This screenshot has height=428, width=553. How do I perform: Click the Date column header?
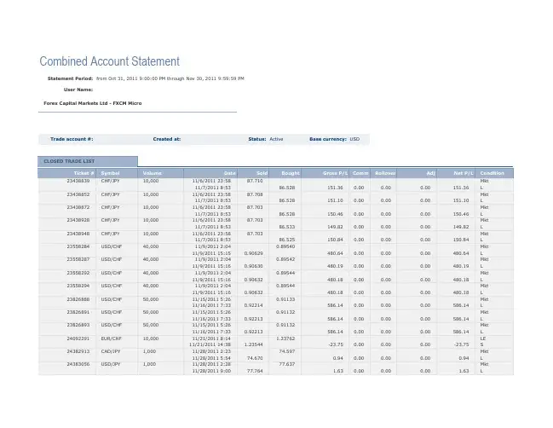pyautogui.click(x=229, y=172)
